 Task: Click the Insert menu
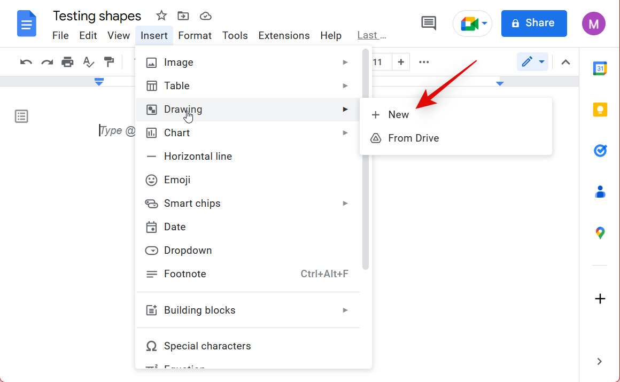pyautogui.click(x=154, y=36)
